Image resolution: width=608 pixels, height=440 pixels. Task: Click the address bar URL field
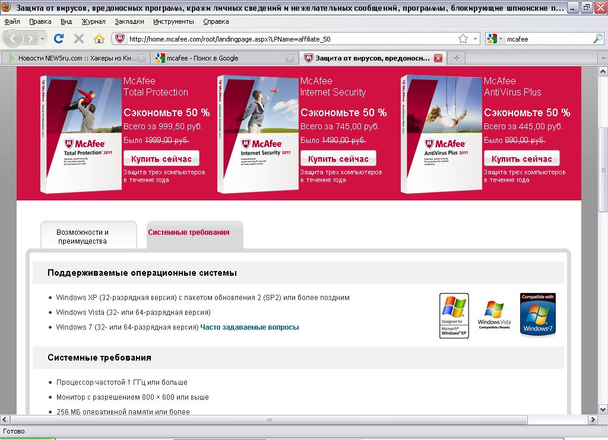[x=292, y=39]
